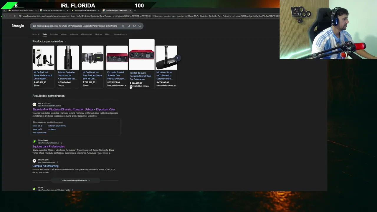Select the Imágenes search tab
377x212 pixels.
tap(74, 34)
